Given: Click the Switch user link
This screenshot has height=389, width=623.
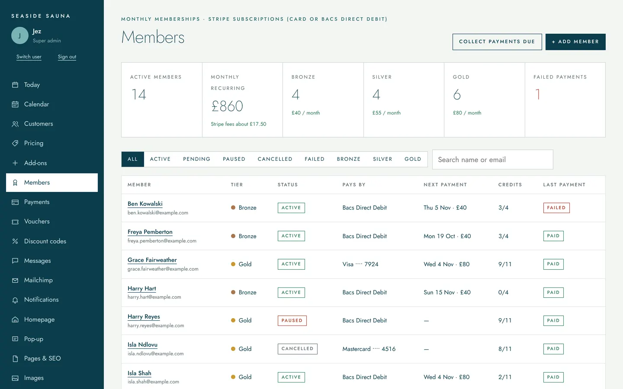Looking at the screenshot, I should [x=29, y=57].
